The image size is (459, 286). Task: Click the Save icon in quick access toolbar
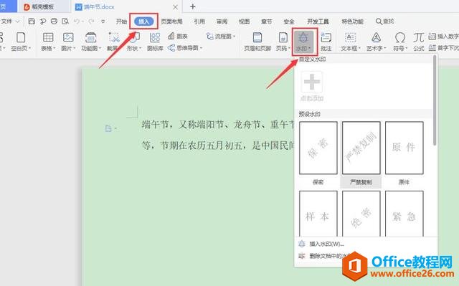32,22
